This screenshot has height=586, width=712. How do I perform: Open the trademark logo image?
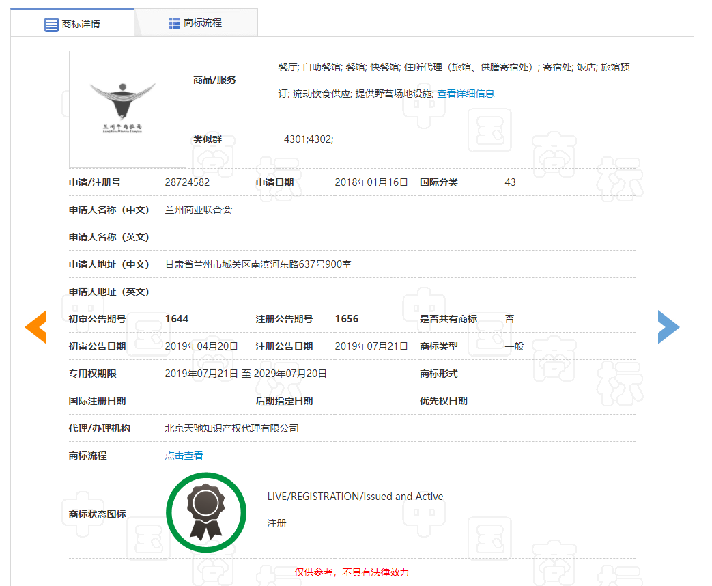click(x=128, y=109)
